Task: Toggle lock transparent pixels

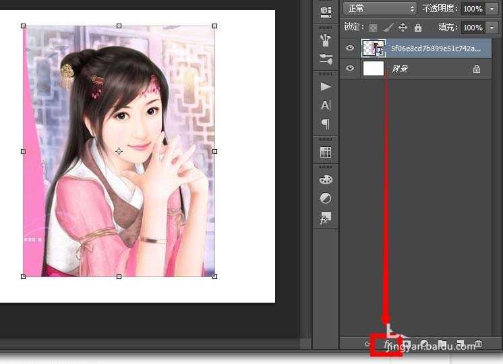Action: [372, 28]
